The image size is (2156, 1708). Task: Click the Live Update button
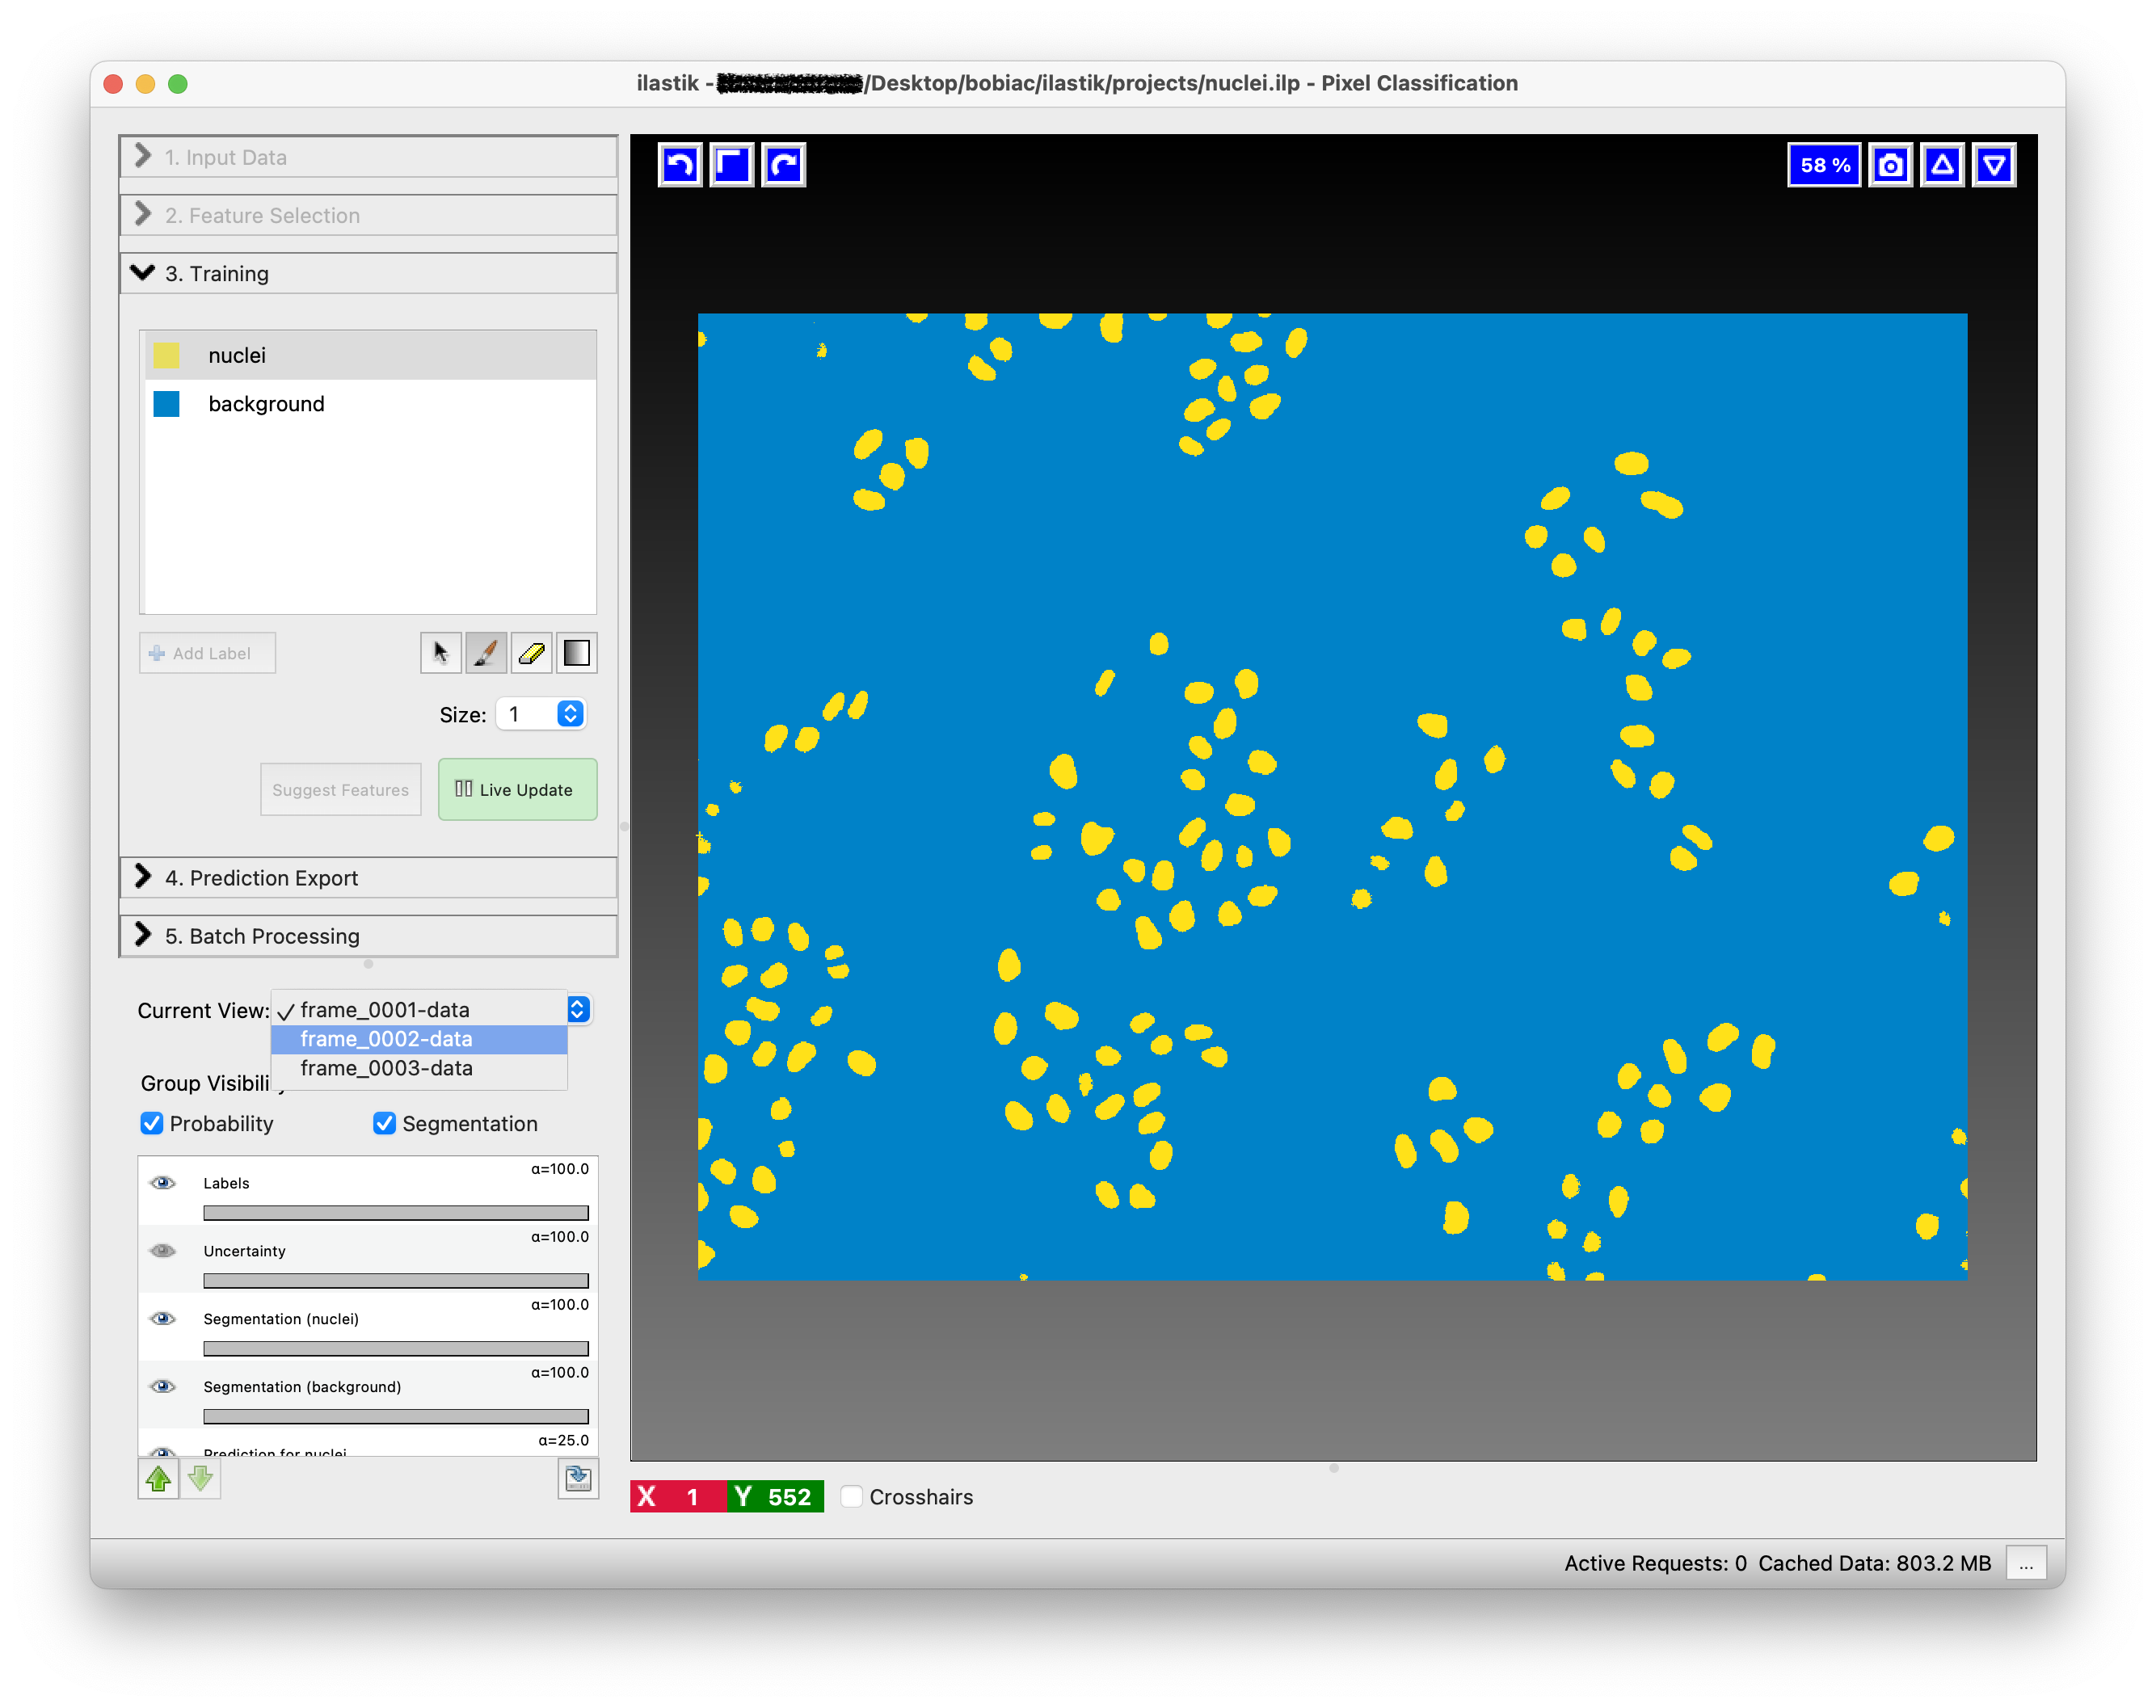(517, 789)
